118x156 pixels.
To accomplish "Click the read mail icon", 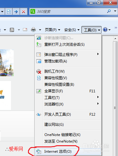I will click(x=25, y=30).
